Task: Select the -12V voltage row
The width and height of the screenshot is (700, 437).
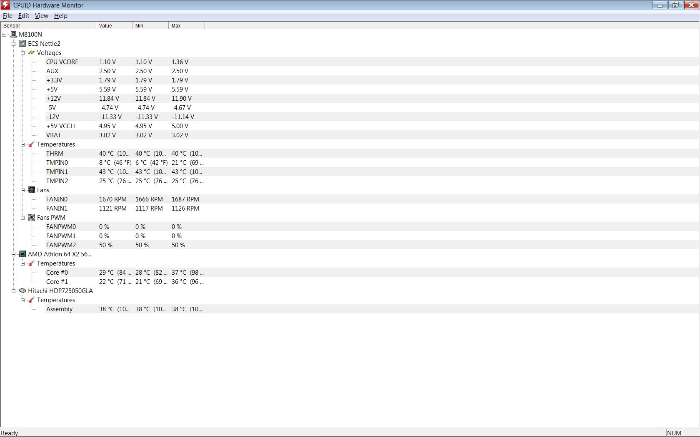Action: click(x=372, y=117)
